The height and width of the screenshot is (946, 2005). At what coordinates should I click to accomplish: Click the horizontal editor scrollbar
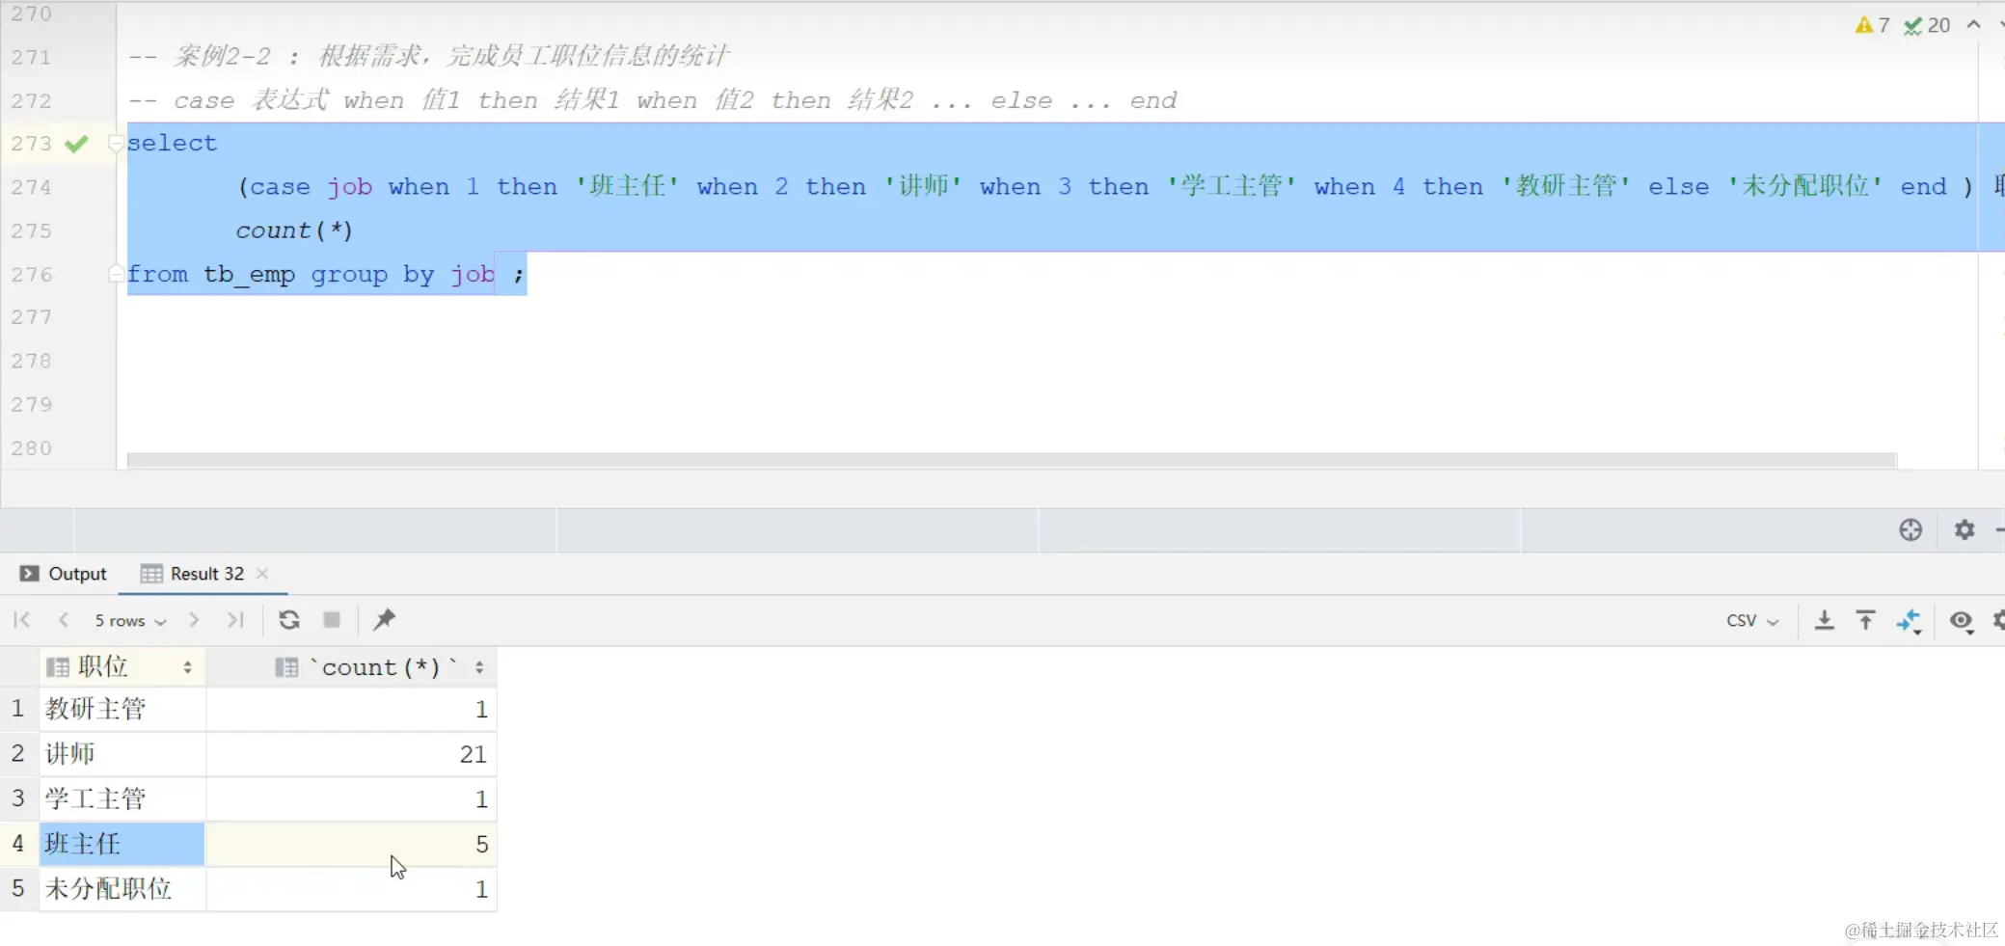pyautogui.click(x=1012, y=461)
